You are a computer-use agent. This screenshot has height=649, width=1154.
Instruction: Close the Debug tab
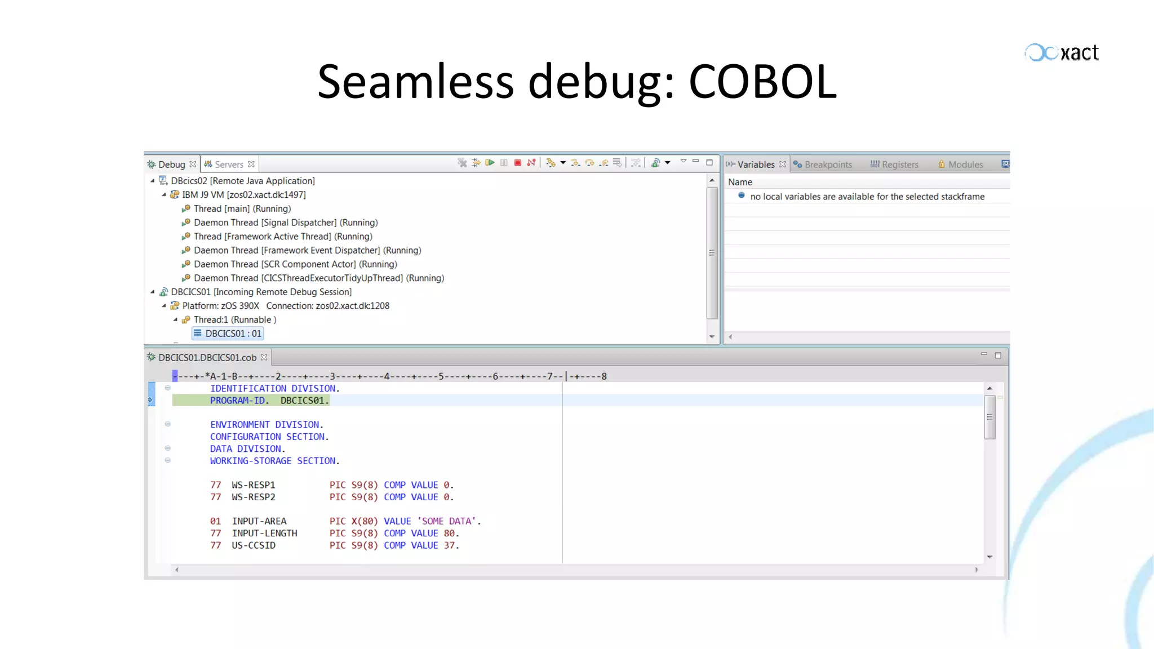(x=193, y=164)
